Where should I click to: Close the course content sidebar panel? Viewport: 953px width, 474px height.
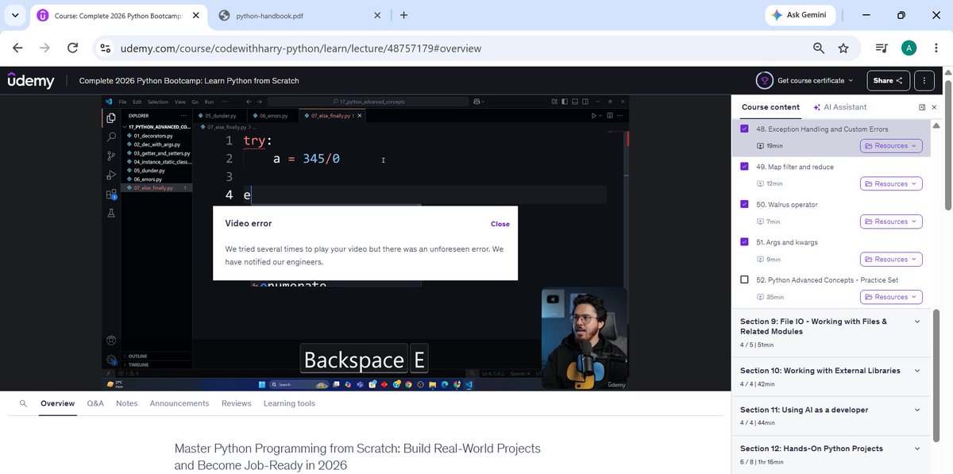tap(934, 107)
